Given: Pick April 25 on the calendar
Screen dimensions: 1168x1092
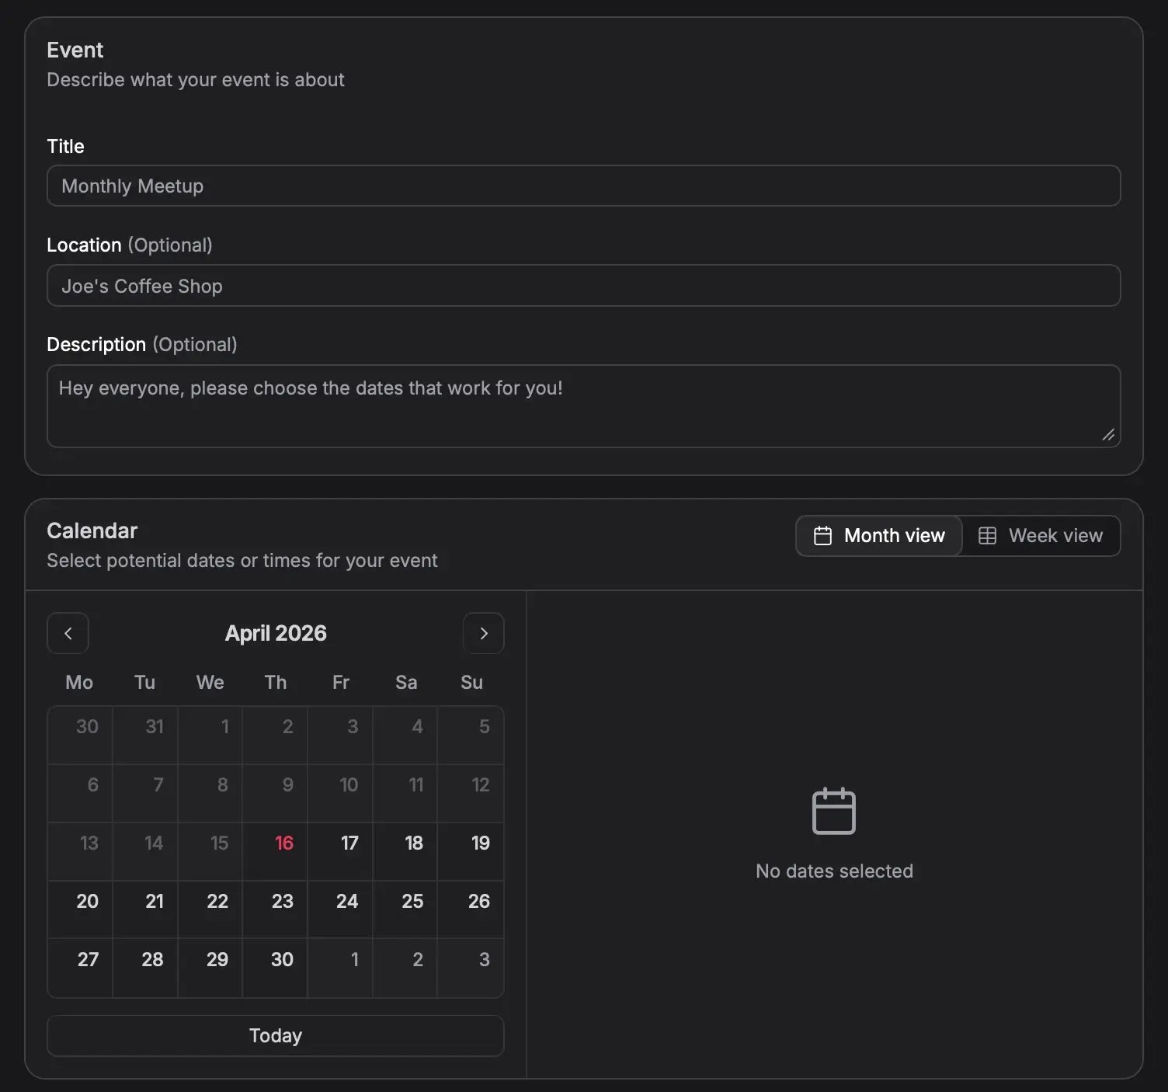Looking at the screenshot, I should (405, 909).
